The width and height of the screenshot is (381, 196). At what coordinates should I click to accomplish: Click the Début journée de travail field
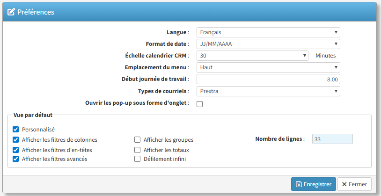pos(268,80)
